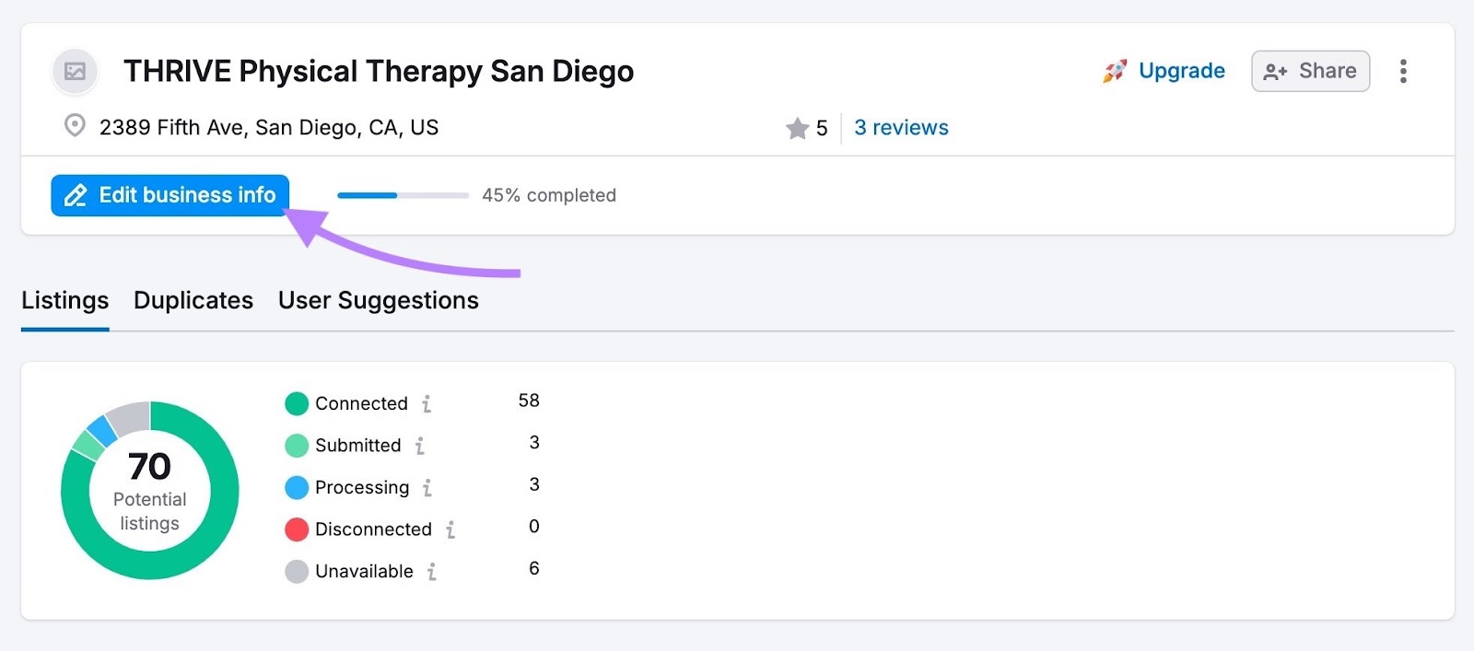The image size is (1474, 651).
Task: Click the Upgrade link
Action: [x=1182, y=70]
